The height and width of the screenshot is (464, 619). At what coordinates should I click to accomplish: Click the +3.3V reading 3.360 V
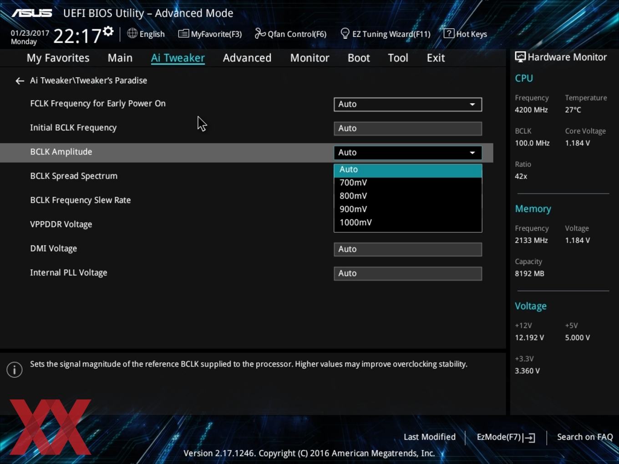coord(527,371)
